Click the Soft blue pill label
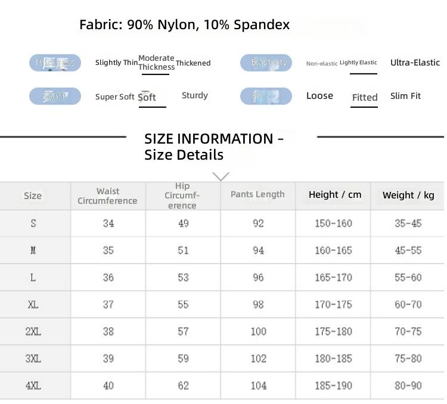Viewport: 447px width, 404px height. pos(55,96)
